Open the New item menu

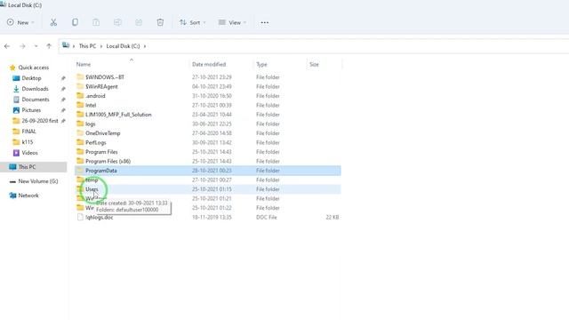coord(20,22)
